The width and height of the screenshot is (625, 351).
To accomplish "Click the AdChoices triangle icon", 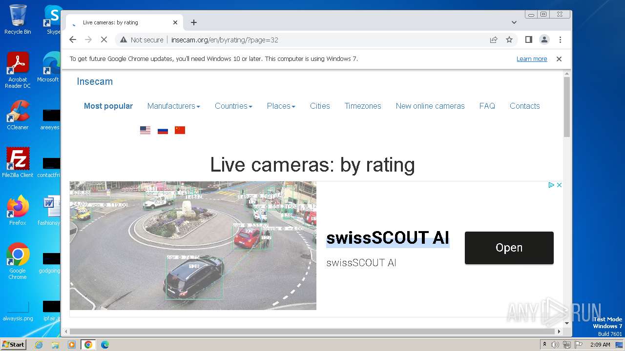I will [551, 185].
